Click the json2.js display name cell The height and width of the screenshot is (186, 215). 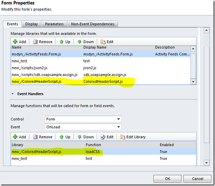coord(90,68)
